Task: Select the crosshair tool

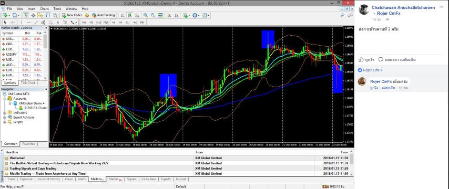Action: (13, 22)
